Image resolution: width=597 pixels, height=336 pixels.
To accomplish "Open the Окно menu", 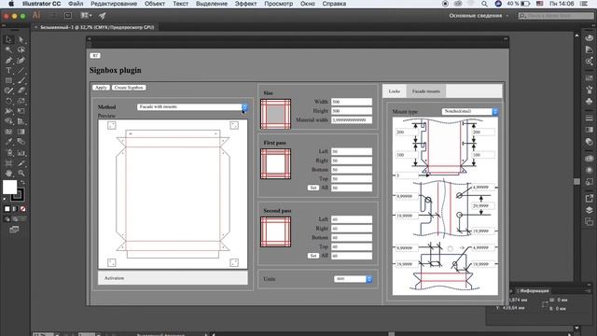I will [307, 4].
